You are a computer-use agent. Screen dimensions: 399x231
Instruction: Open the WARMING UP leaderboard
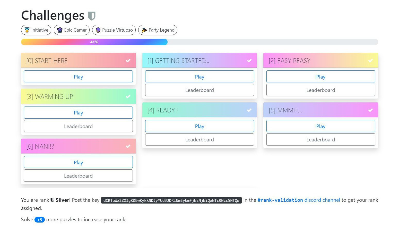coord(78,126)
